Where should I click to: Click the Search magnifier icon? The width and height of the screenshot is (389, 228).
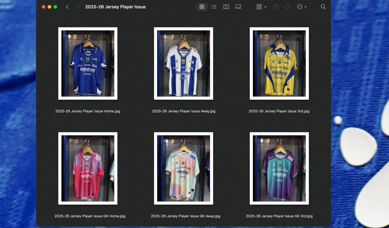[323, 7]
